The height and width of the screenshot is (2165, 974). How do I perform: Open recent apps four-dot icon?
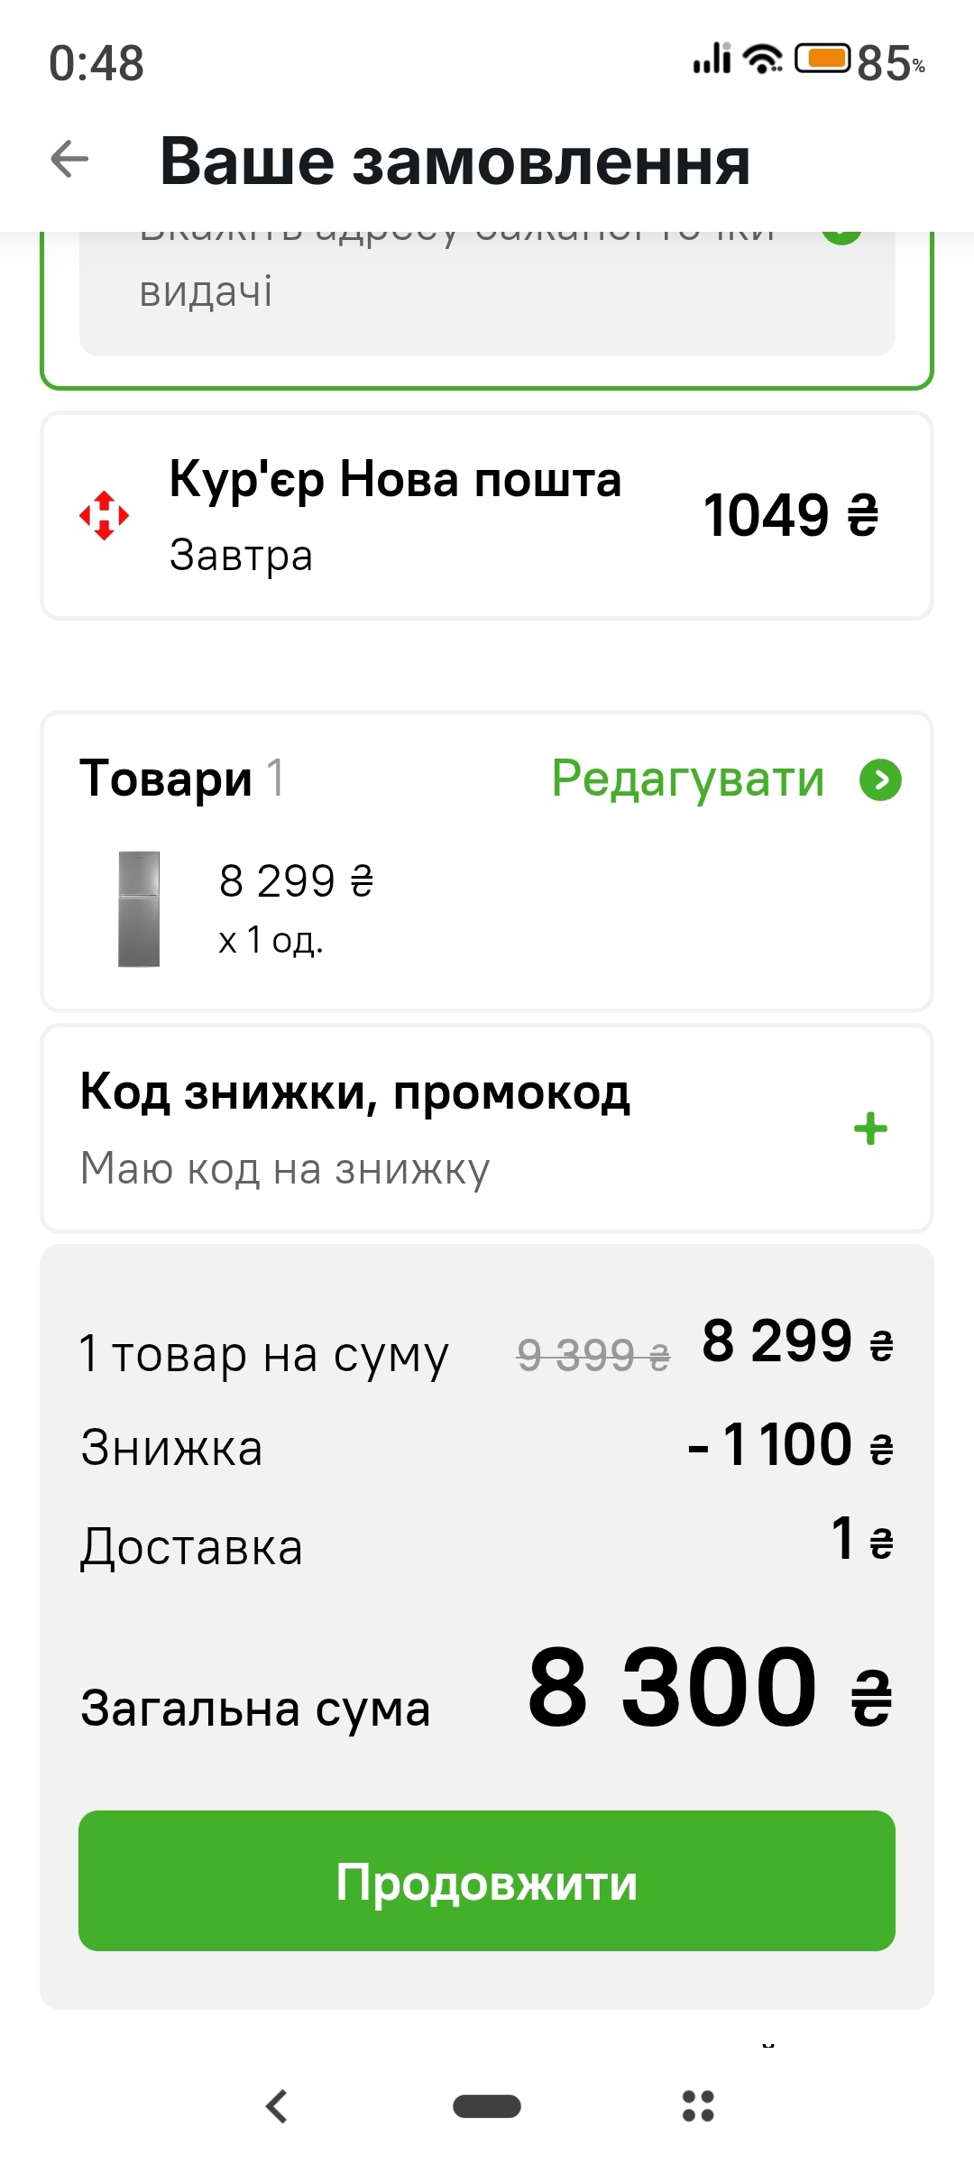point(698,2106)
